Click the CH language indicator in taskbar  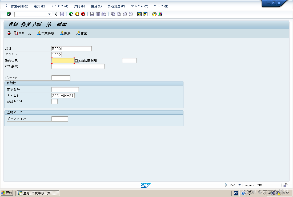(236, 193)
